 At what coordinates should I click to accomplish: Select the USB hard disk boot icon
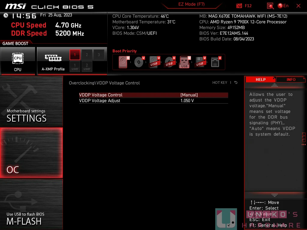(x=154, y=62)
